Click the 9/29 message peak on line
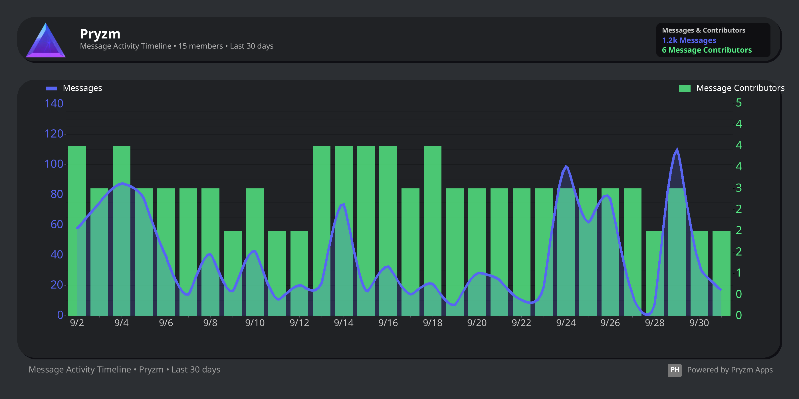 [x=677, y=150]
